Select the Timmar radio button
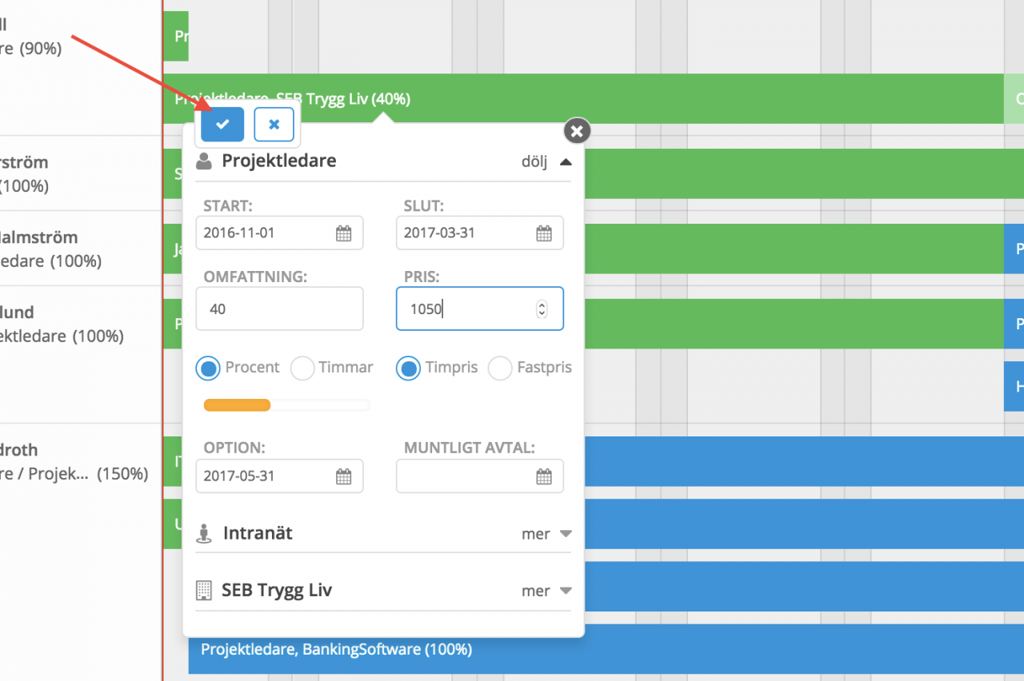This screenshot has width=1024, height=681. pyautogui.click(x=302, y=368)
